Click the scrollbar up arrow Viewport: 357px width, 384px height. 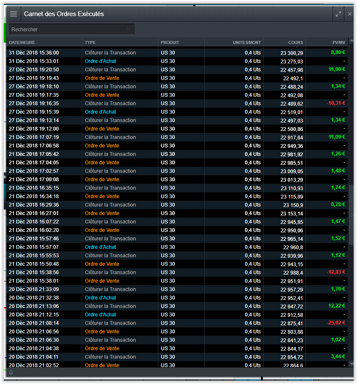coord(352,41)
